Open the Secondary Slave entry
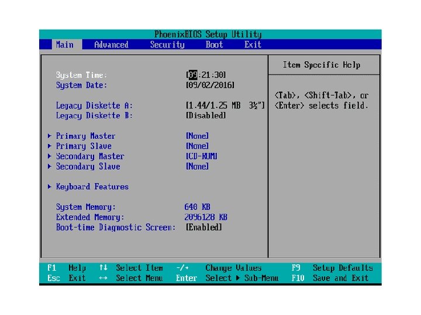This screenshot has width=421, height=315. (x=88, y=167)
